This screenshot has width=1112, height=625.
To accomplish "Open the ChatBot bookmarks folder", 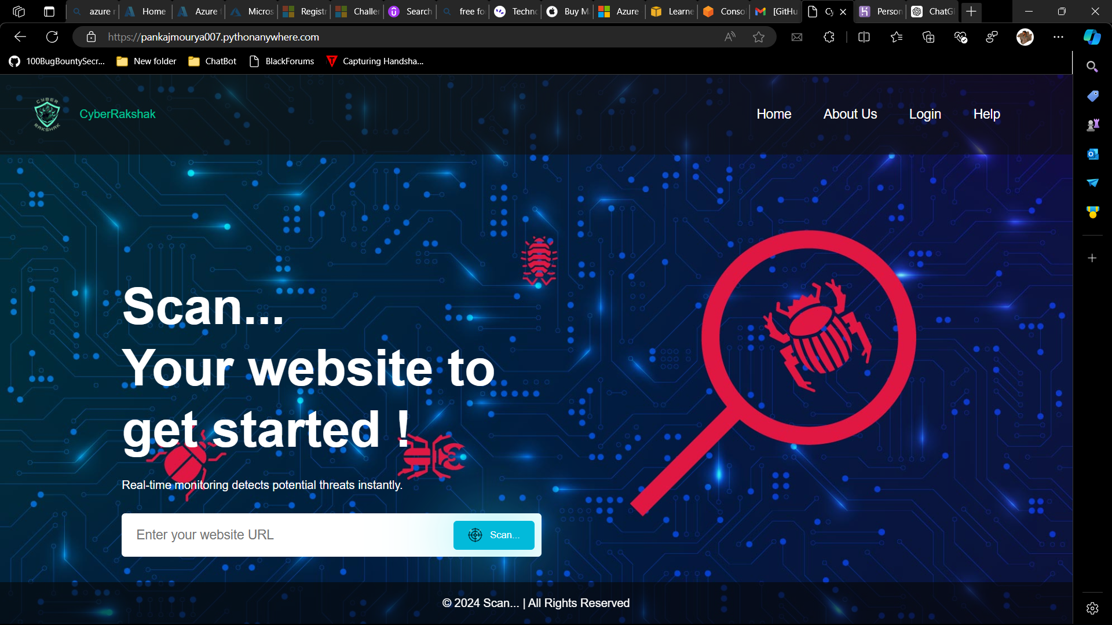I will point(213,61).
